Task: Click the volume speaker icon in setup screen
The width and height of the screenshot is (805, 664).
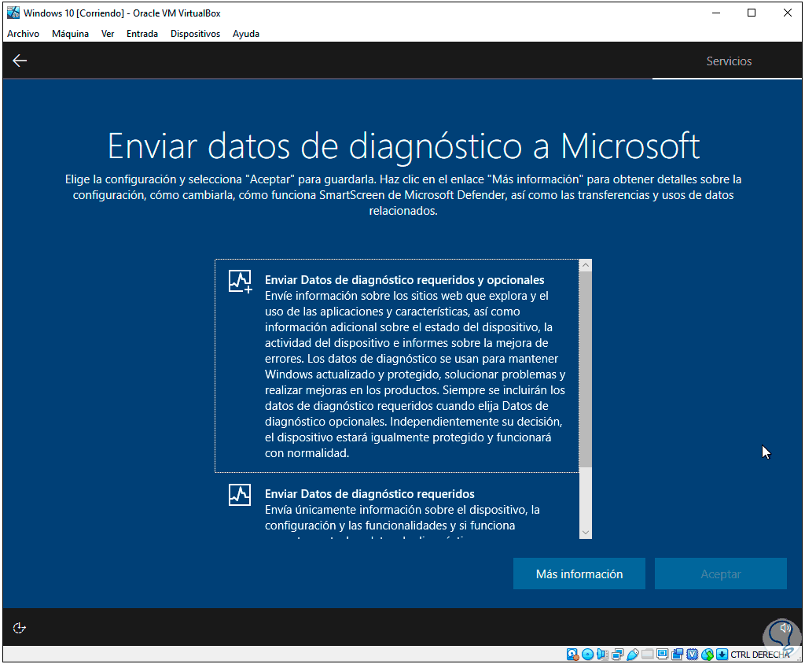Action: 785,628
